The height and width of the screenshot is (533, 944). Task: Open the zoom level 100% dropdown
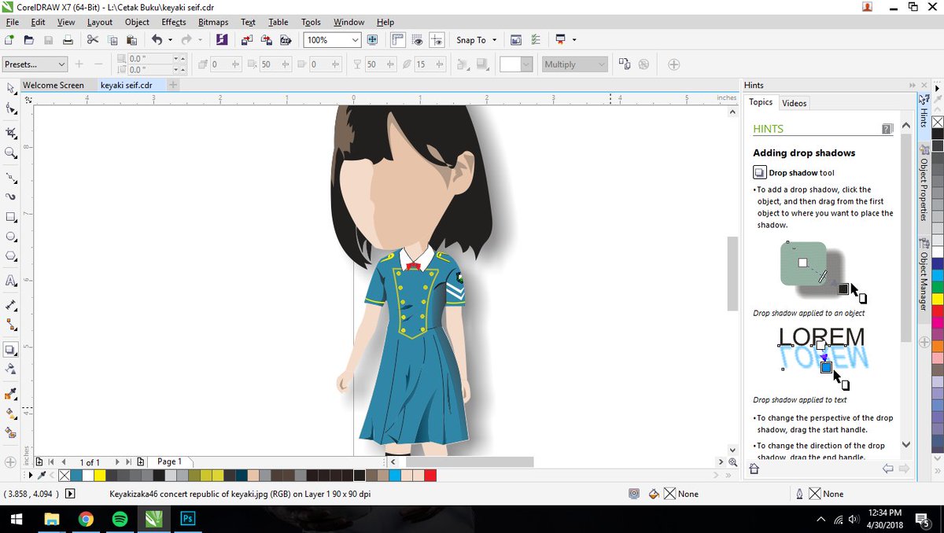click(x=356, y=39)
